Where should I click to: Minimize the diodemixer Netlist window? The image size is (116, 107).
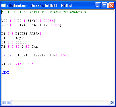[98, 5]
